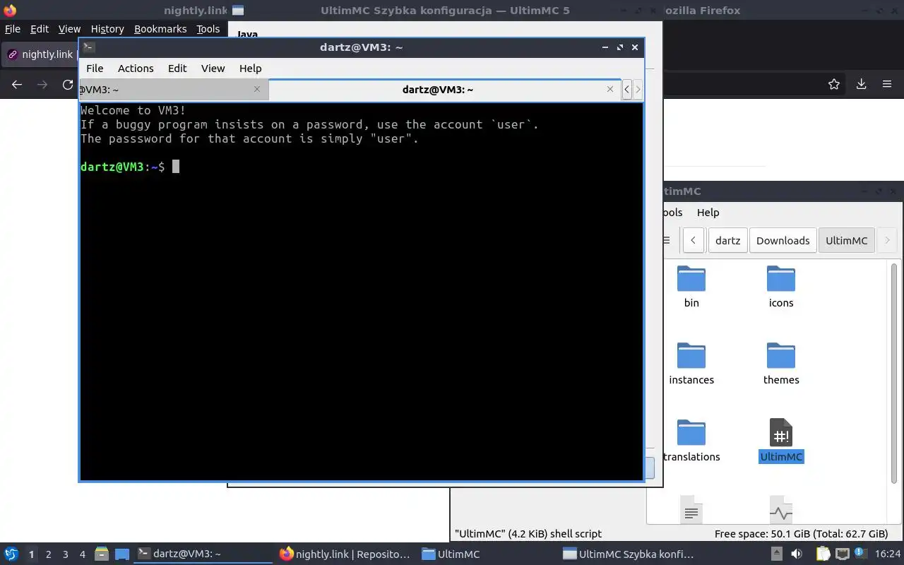
Task: Open the Help menu in the file manager
Action: coord(708,213)
